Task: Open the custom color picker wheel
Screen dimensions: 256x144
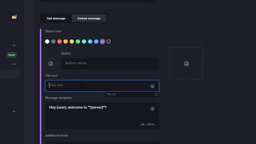Action: click(108, 42)
